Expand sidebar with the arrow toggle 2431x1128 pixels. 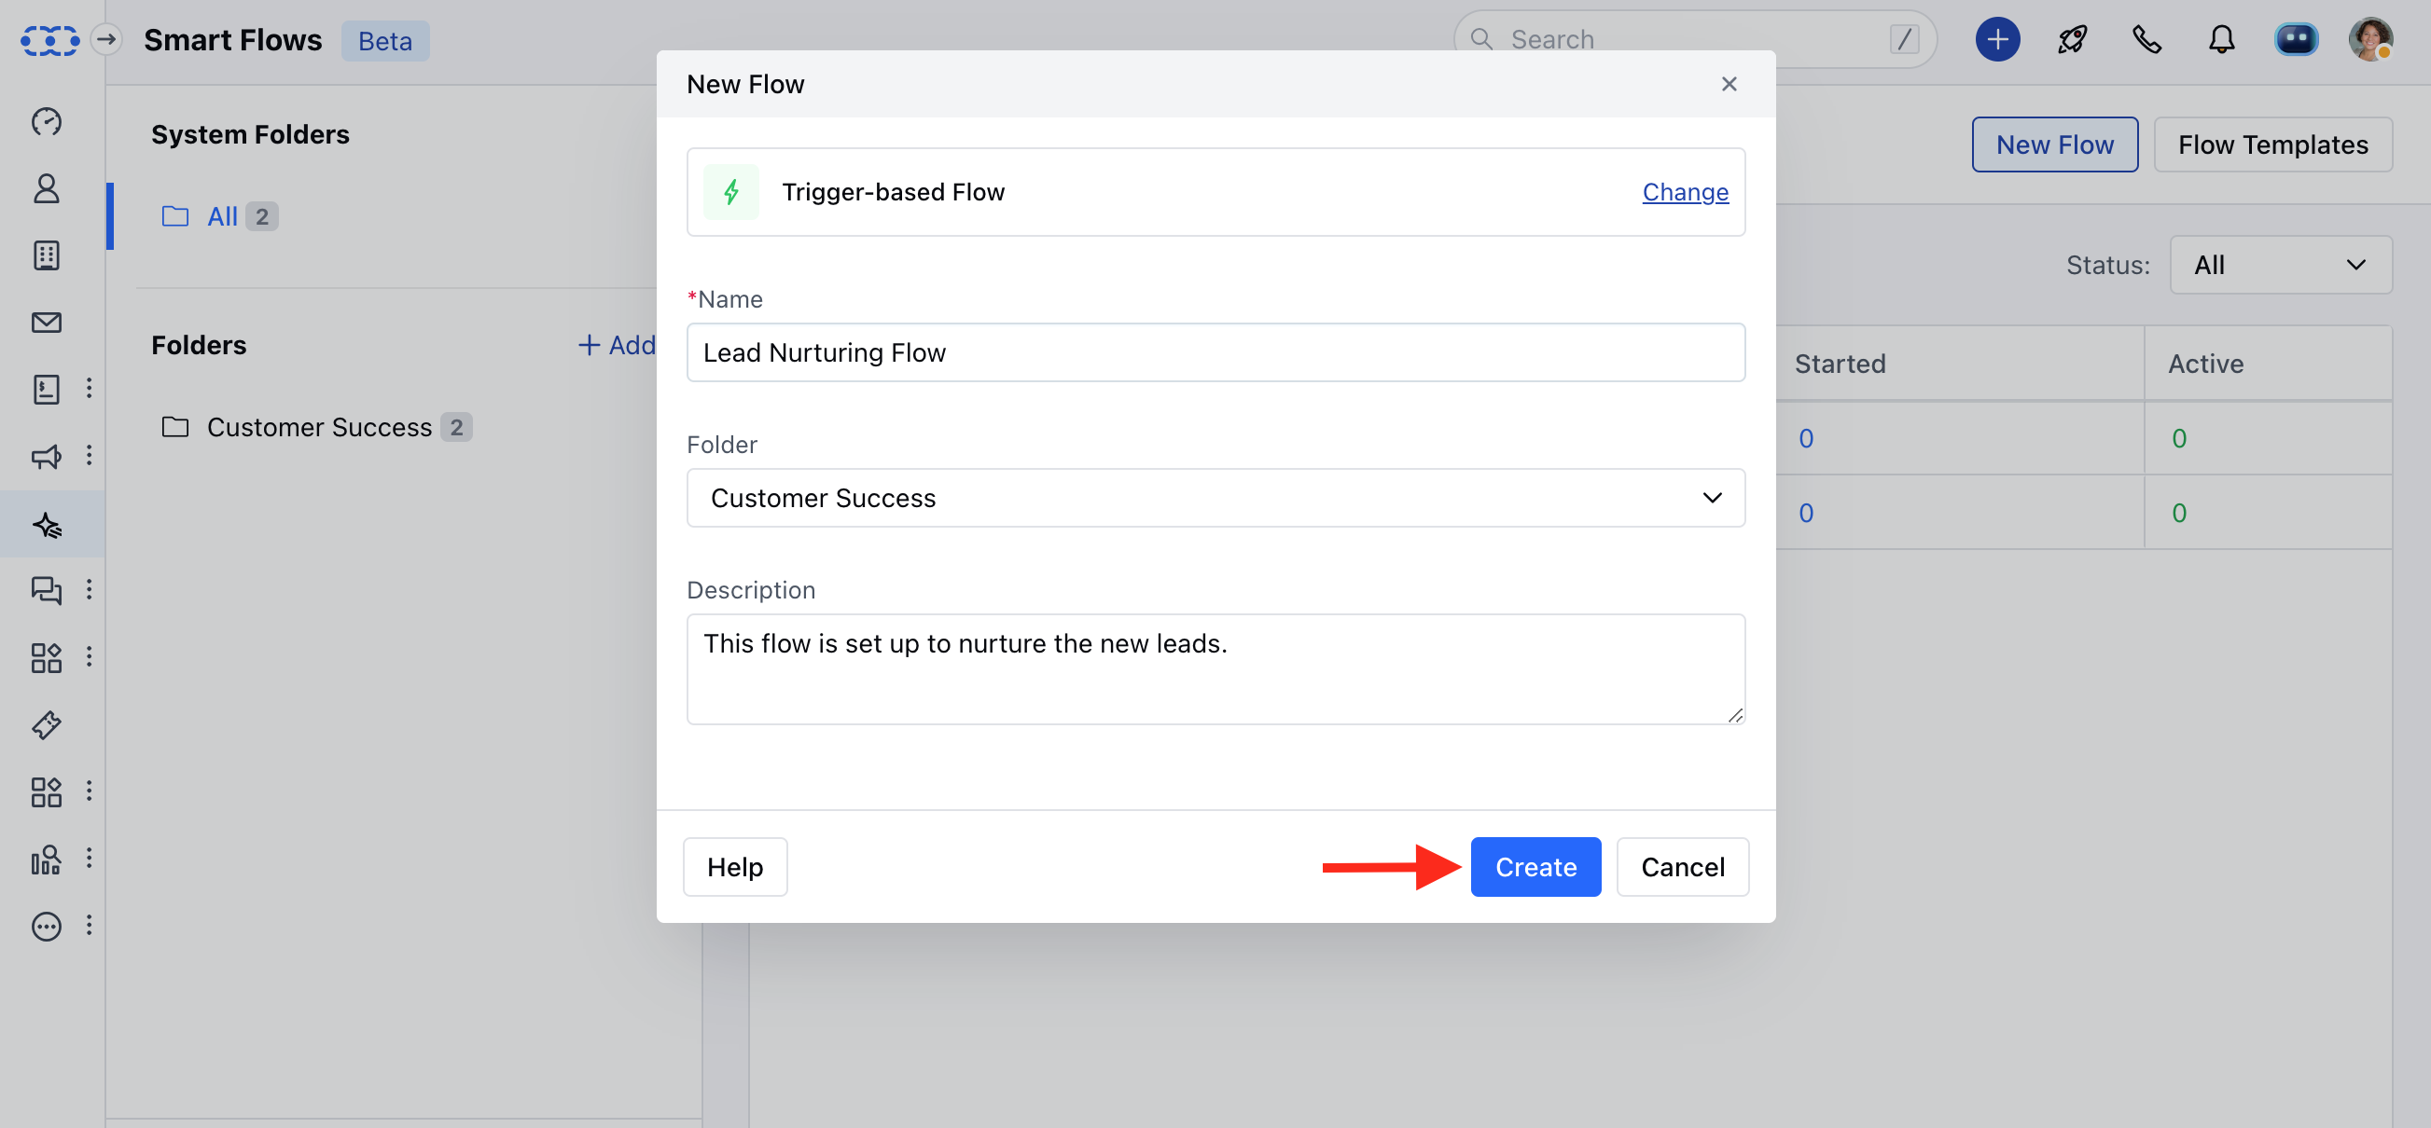point(106,39)
